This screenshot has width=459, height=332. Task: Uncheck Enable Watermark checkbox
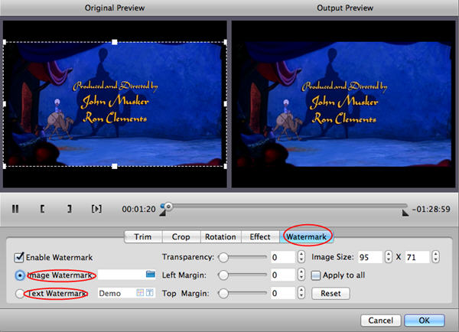tap(19, 257)
